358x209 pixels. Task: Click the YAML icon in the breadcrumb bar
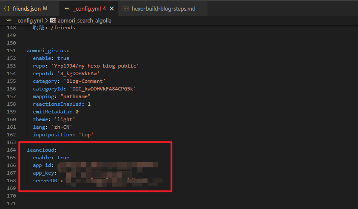click(x=9, y=20)
